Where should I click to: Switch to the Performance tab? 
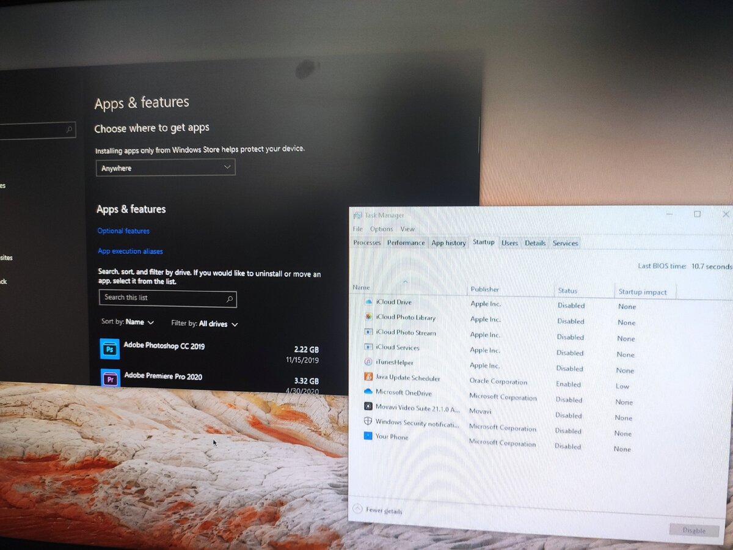tap(406, 243)
